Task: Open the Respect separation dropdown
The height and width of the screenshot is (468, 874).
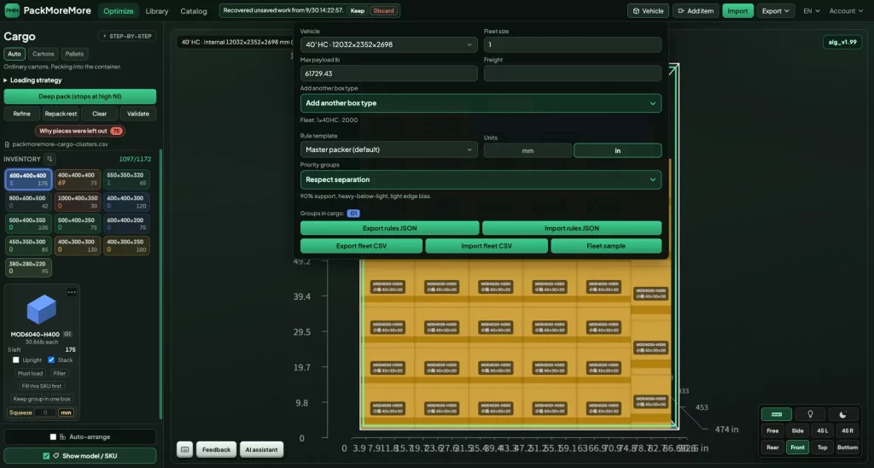Action: 481,179
